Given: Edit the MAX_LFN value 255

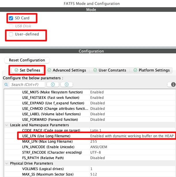Looking at the screenshot, I should point(132,142).
